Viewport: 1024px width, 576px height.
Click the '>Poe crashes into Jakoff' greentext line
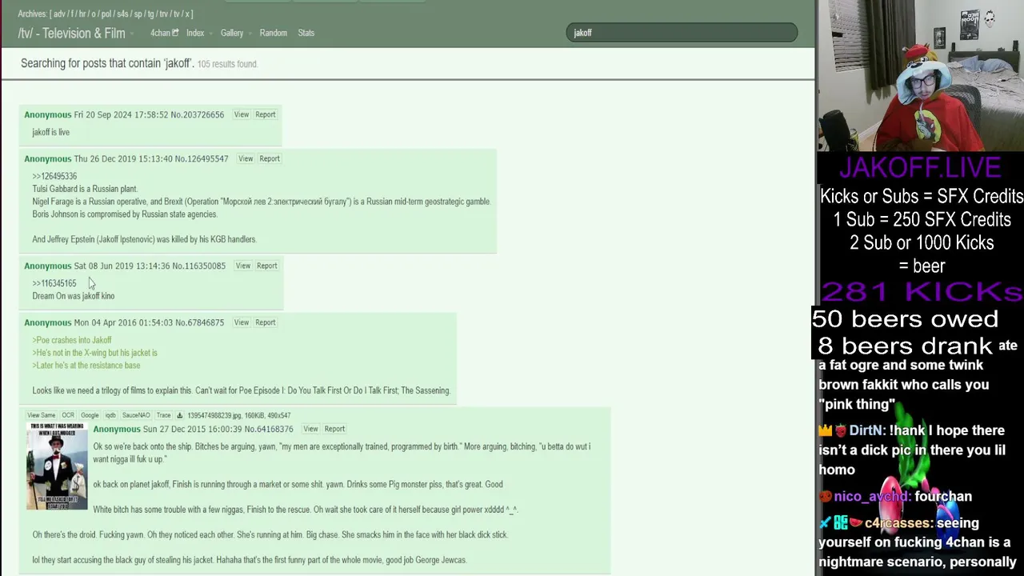pyautogui.click(x=72, y=340)
